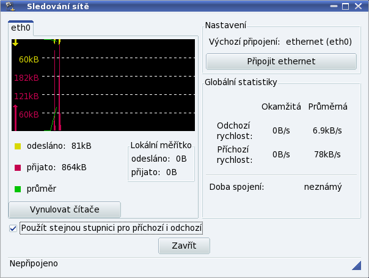
Task: Click the Výchozí připojení label
Action: [244, 42]
